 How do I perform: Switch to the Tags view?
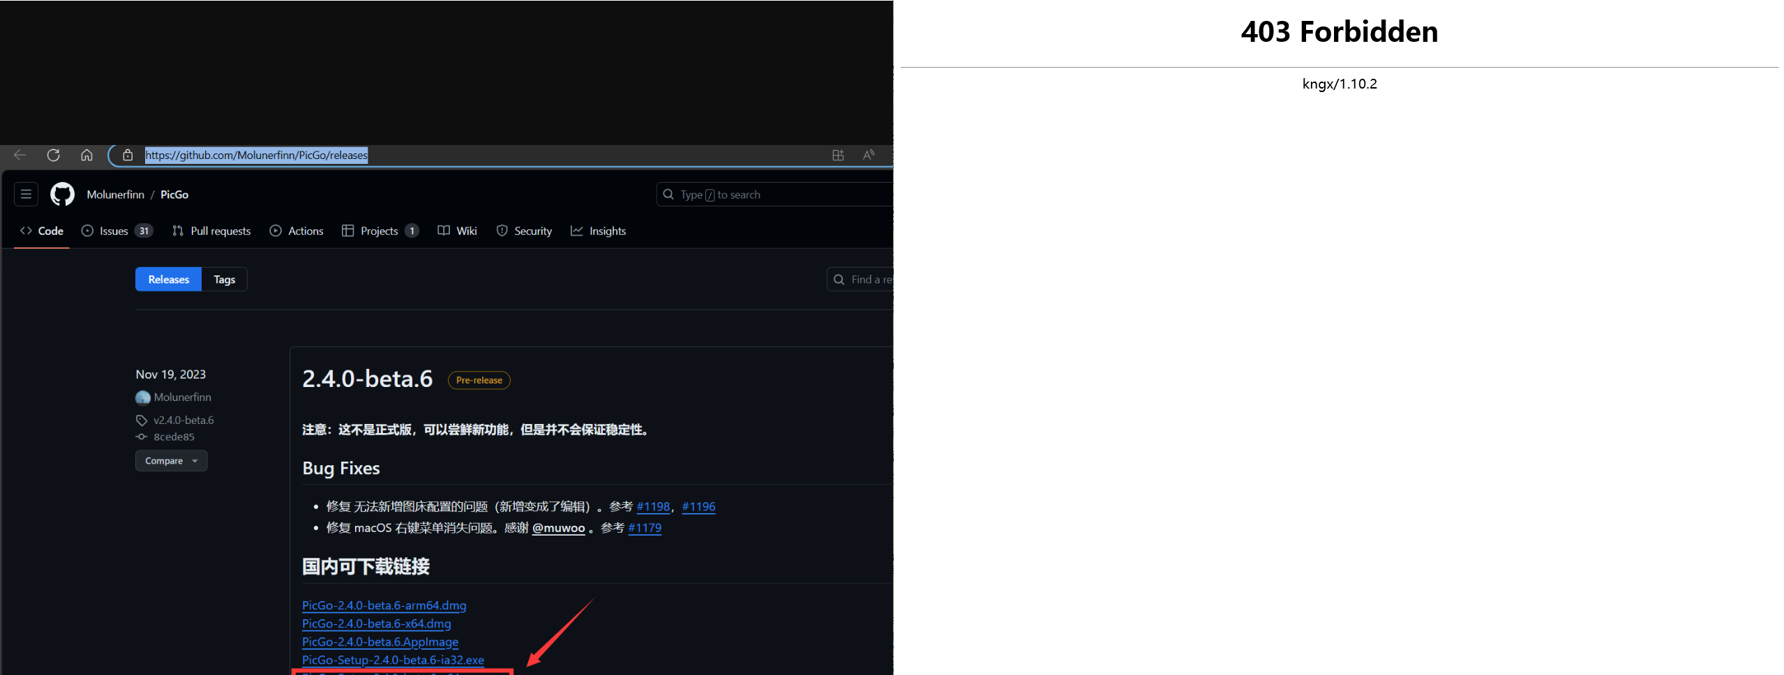point(225,280)
